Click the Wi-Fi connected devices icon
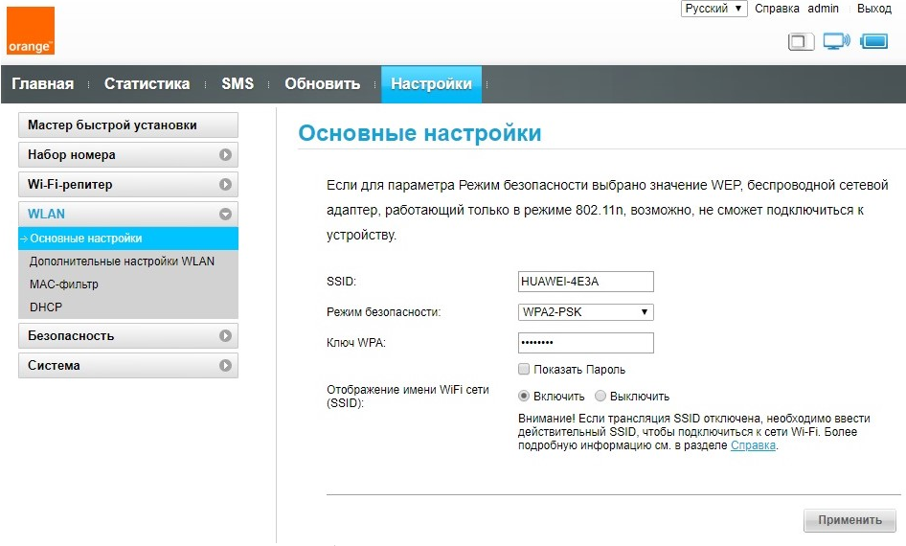The width and height of the screenshot is (906, 546). click(836, 41)
